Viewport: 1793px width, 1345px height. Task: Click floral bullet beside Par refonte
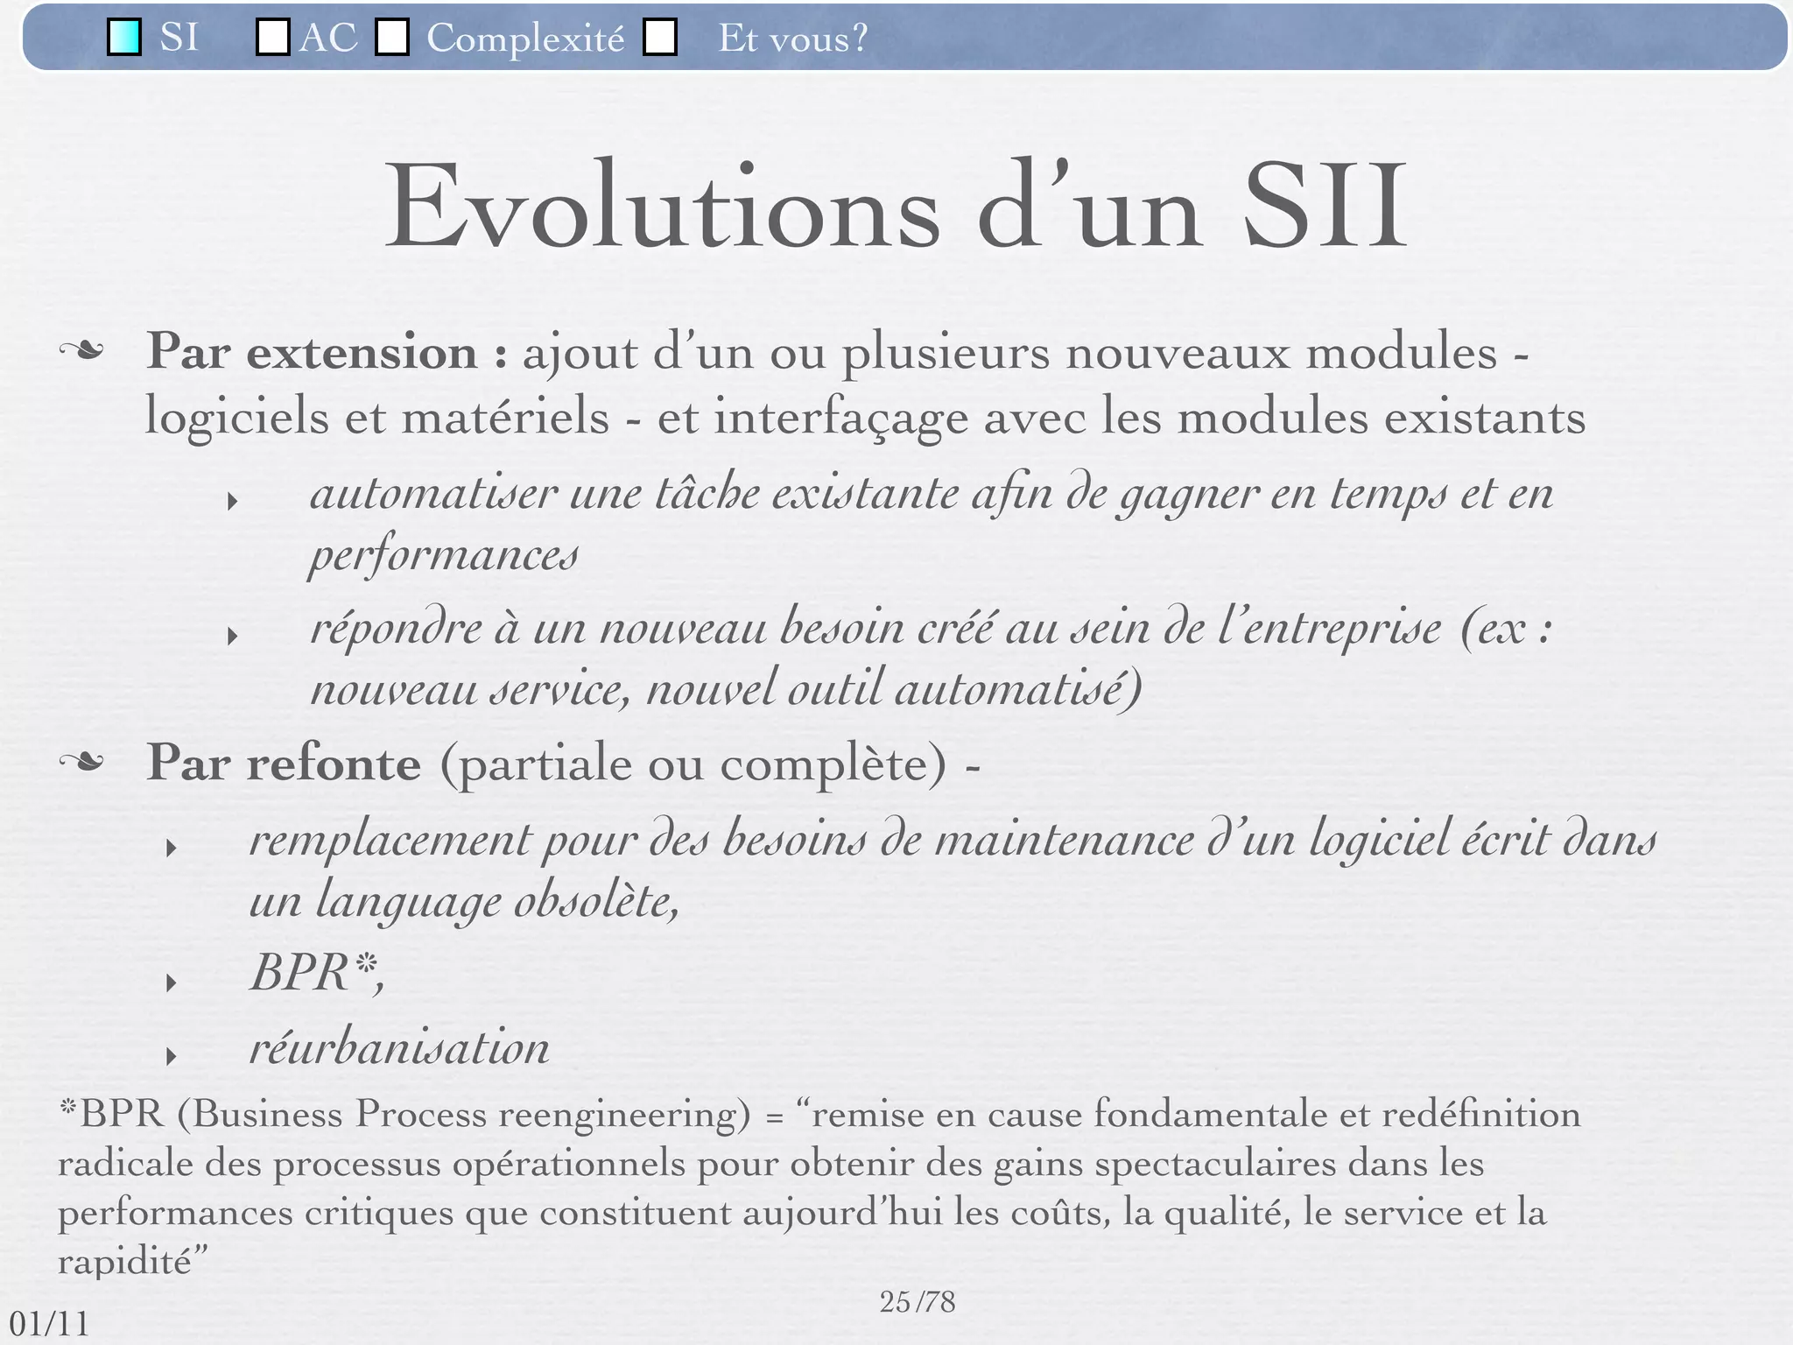click(81, 763)
